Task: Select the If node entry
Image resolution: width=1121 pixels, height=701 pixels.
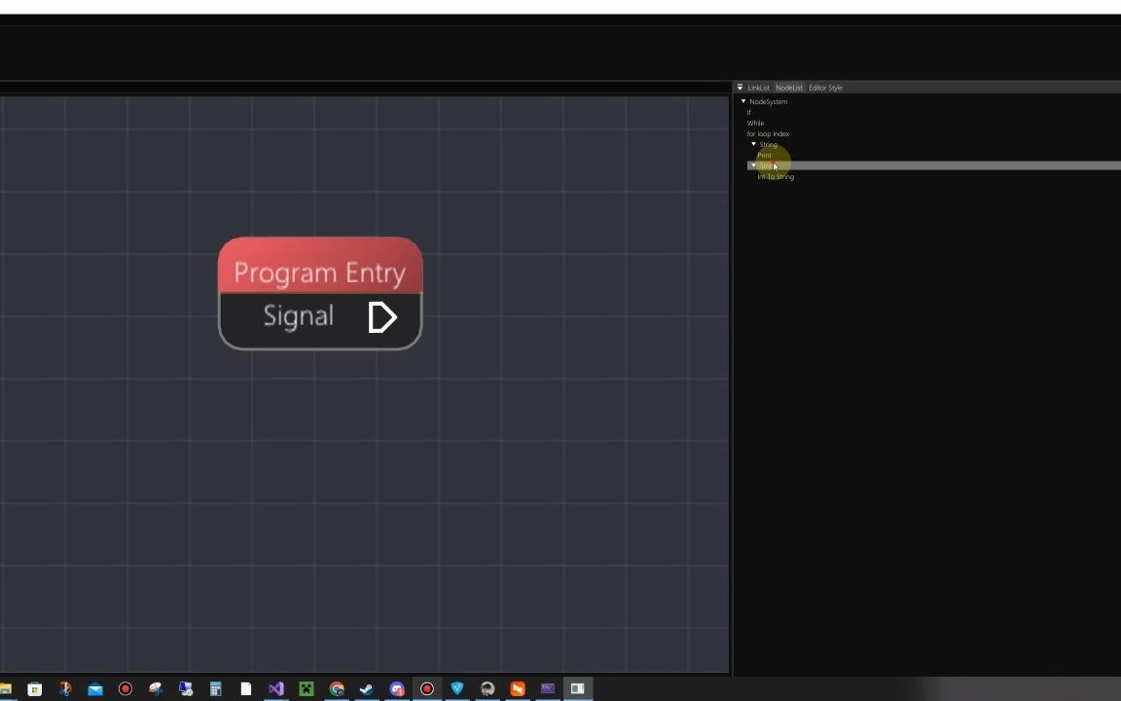Action: click(749, 112)
